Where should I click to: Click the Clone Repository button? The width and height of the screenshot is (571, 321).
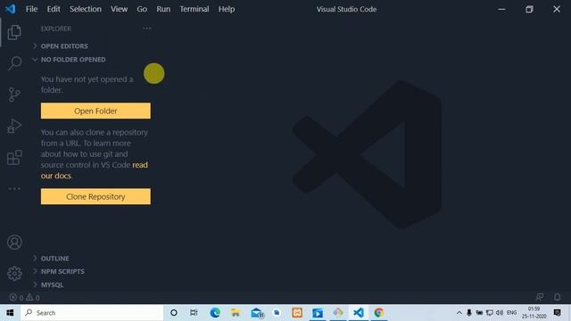pyautogui.click(x=95, y=196)
